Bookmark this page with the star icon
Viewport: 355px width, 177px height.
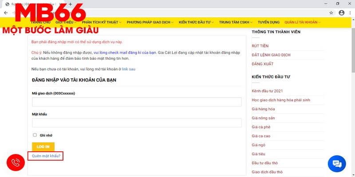[331, 13]
